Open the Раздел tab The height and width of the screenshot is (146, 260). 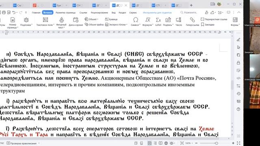click(122, 13)
